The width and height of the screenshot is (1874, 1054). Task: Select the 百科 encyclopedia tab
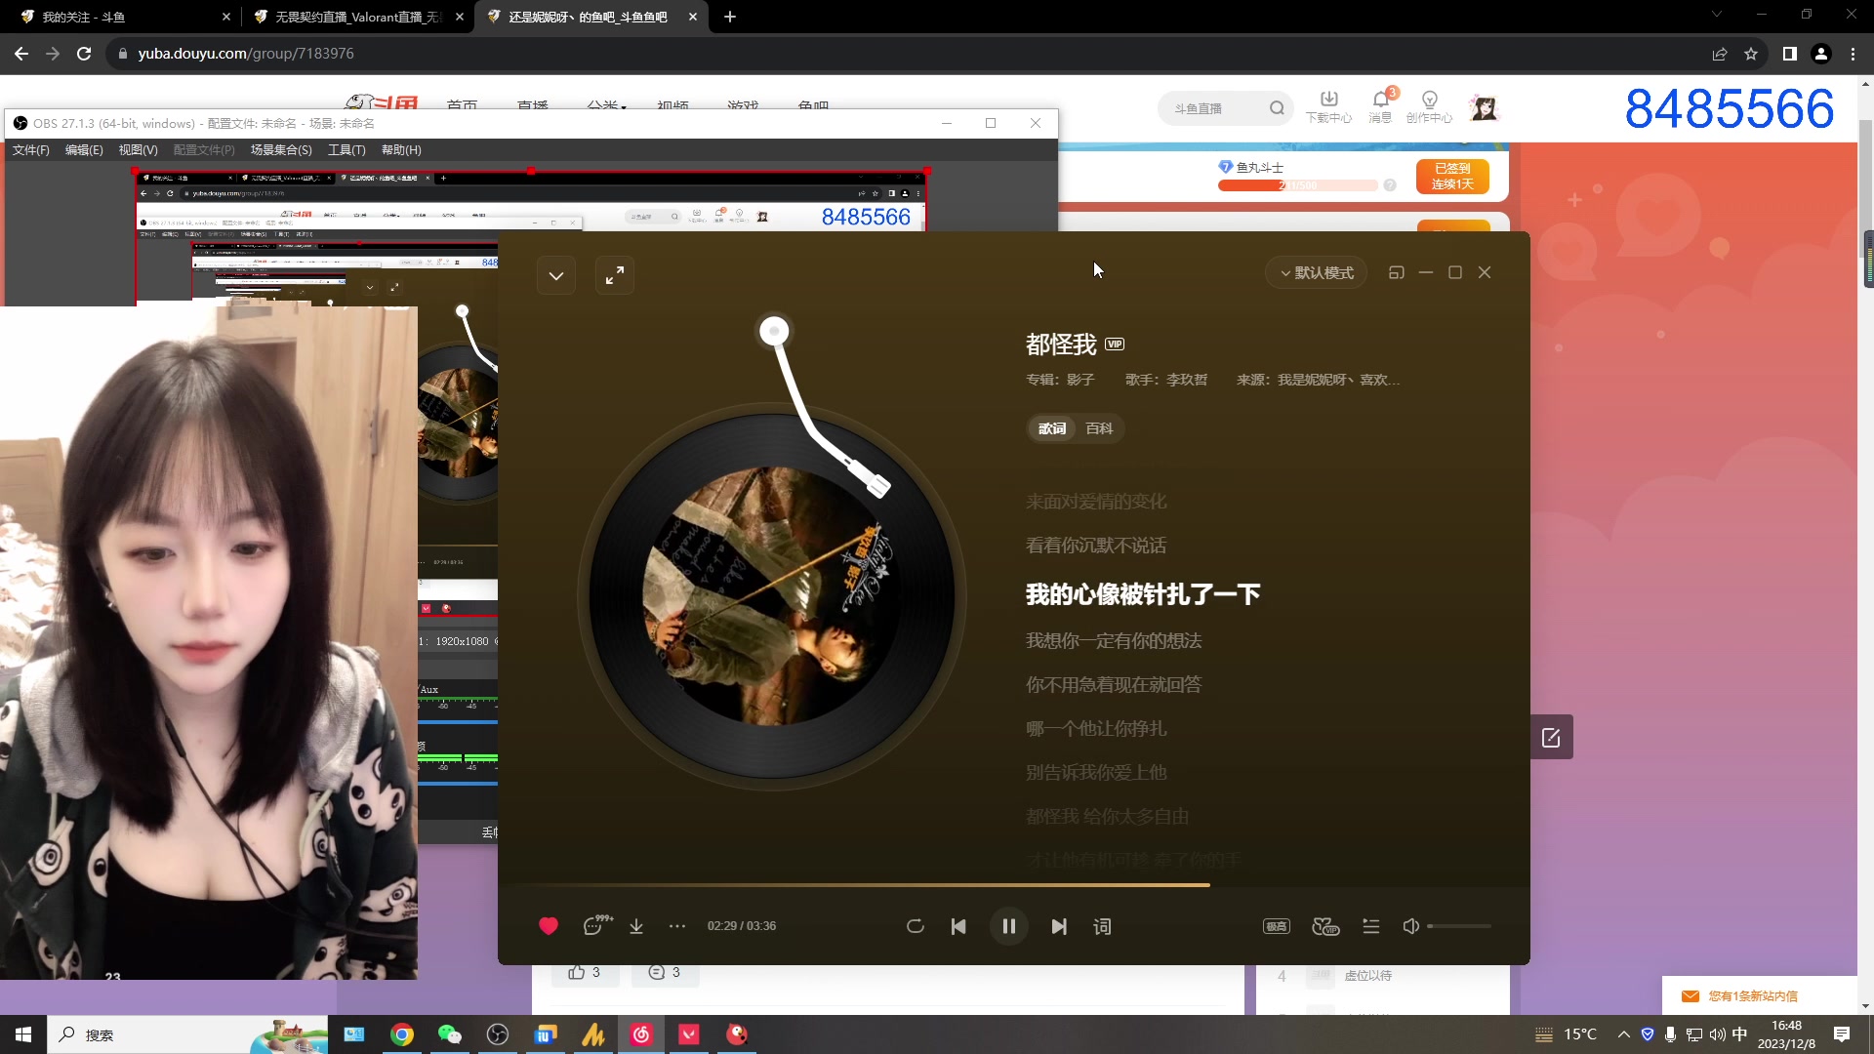click(x=1099, y=428)
